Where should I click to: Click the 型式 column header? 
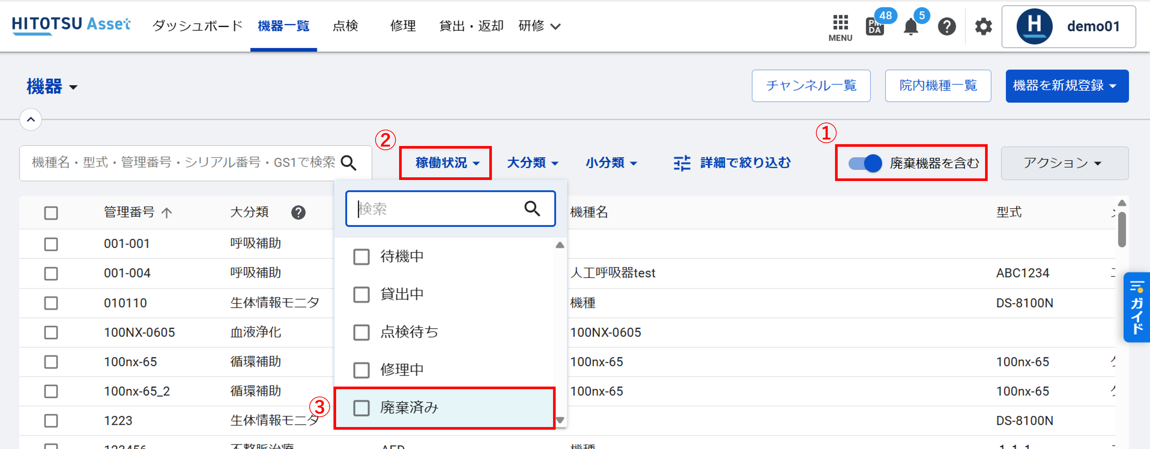click(x=1009, y=212)
